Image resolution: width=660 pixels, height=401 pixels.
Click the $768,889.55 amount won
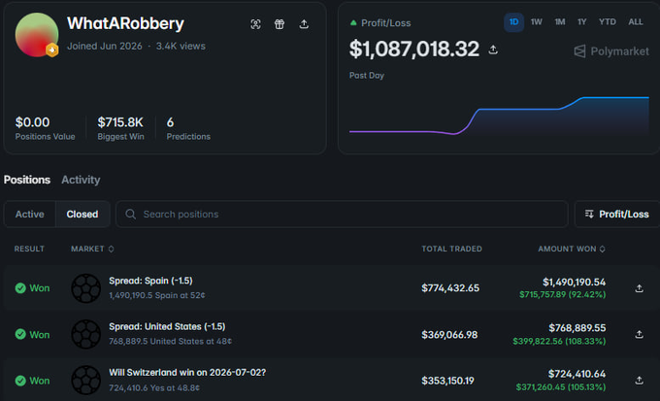coord(577,328)
